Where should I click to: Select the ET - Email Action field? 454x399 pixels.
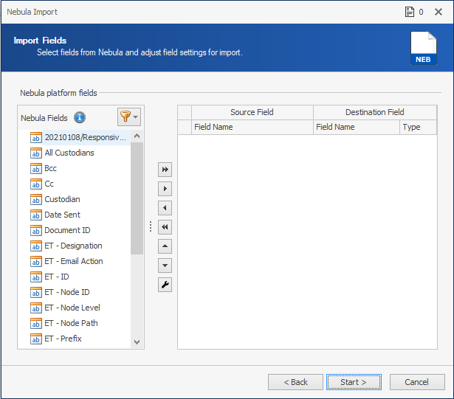(74, 261)
